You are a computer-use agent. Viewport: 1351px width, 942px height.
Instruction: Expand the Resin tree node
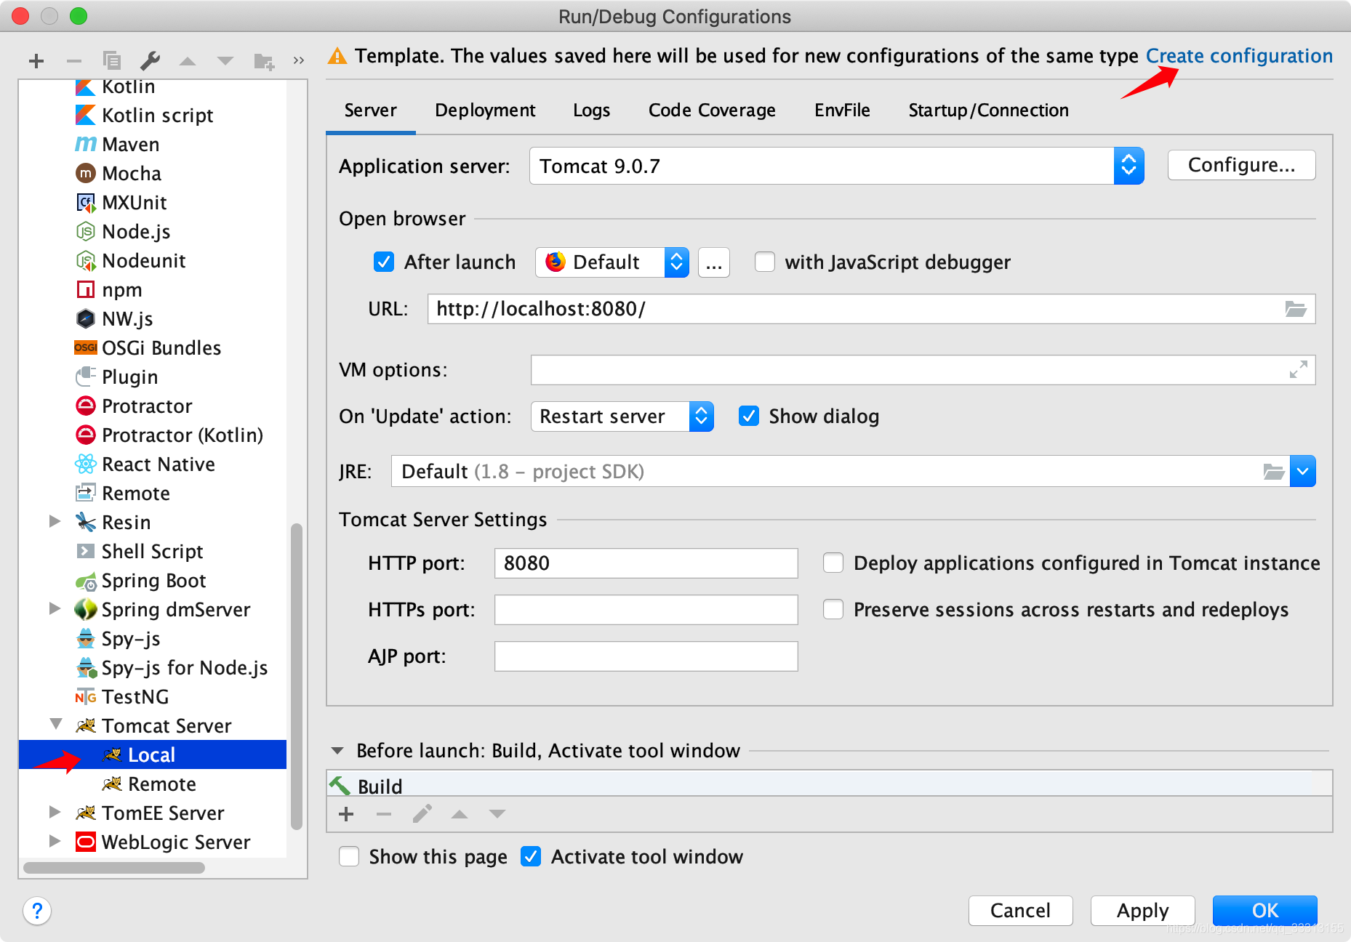tap(55, 521)
